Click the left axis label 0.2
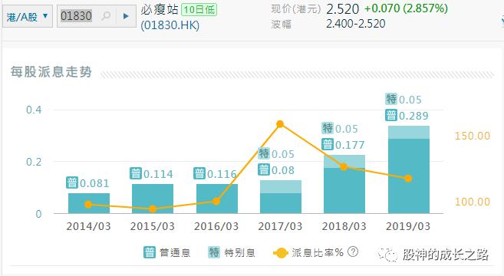This screenshot has width=504, height=276. 34,162
